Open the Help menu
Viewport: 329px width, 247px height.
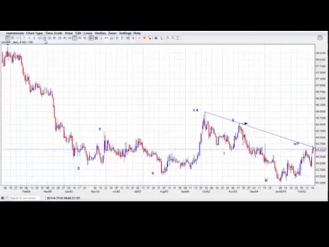pyautogui.click(x=137, y=33)
